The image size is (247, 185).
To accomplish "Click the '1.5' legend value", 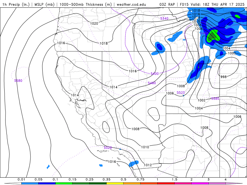I will pyautogui.click(x=174, y=179).
